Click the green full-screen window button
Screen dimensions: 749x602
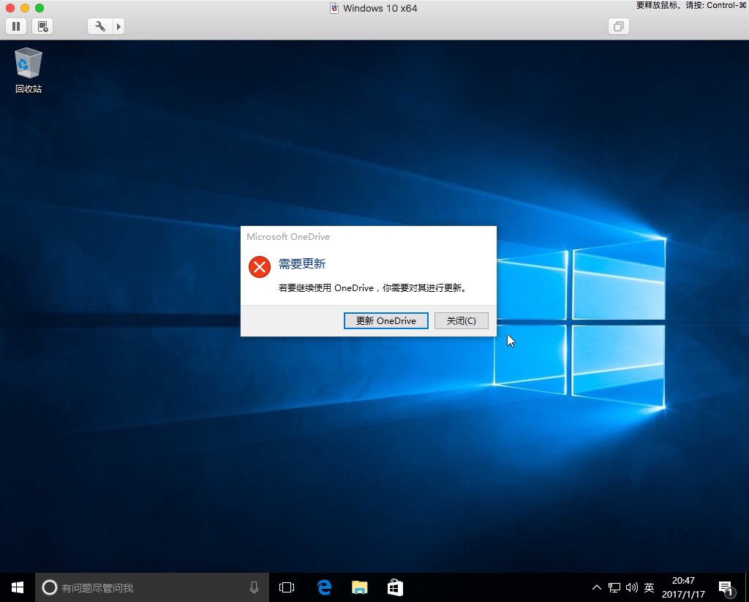39,7
